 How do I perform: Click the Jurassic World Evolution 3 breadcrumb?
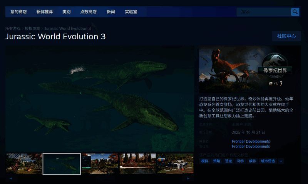pyautogui.click(x=68, y=28)
